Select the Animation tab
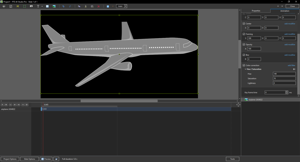The height and width of the screenshot is (162, 300). coord(284,11)
